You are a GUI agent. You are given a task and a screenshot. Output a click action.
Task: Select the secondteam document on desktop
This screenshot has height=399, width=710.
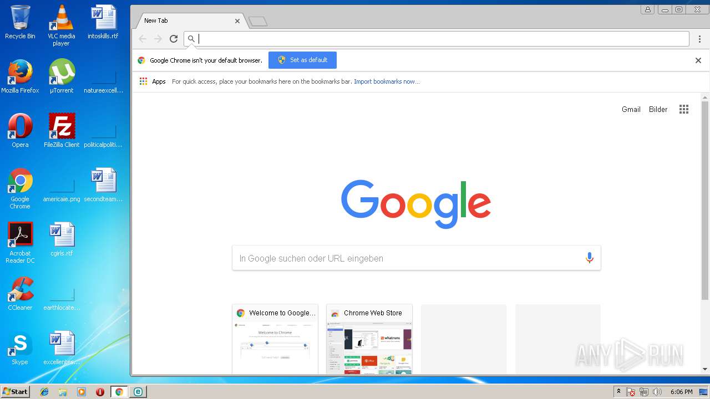click(x=103, y=185)
